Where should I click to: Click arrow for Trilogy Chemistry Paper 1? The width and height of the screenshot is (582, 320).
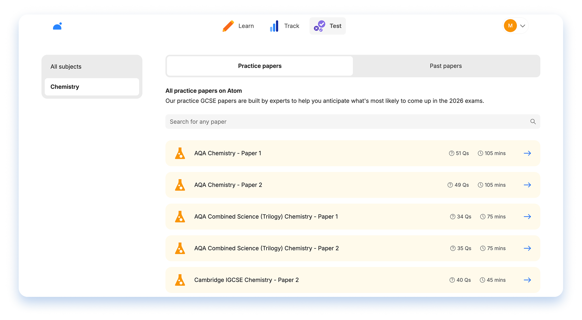click(x=527, y=217)
